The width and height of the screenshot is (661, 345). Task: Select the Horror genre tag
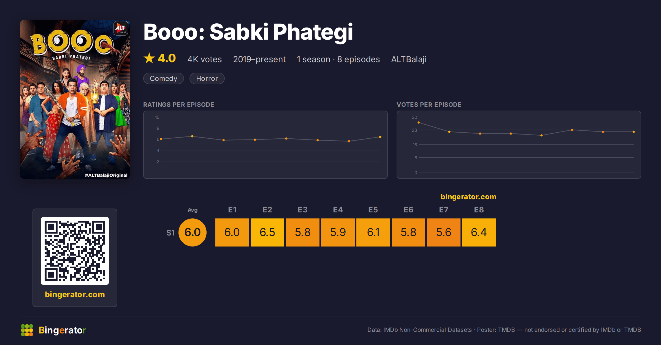207,78
